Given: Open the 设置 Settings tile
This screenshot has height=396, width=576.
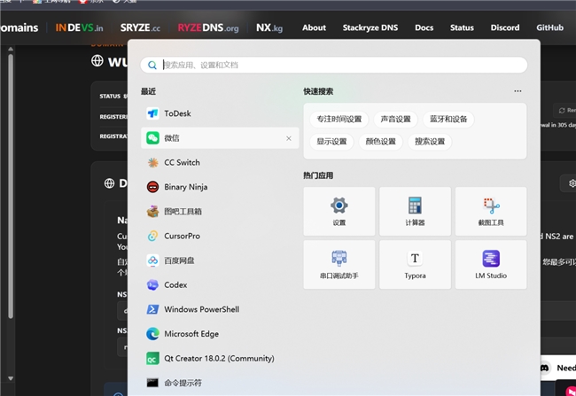Looking at the screenshot, I should point(339,211).
